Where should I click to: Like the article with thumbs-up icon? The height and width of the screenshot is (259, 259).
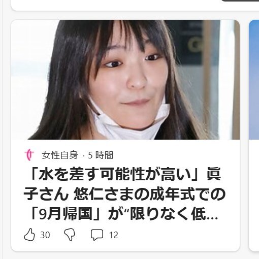click(x=29, y=235)
